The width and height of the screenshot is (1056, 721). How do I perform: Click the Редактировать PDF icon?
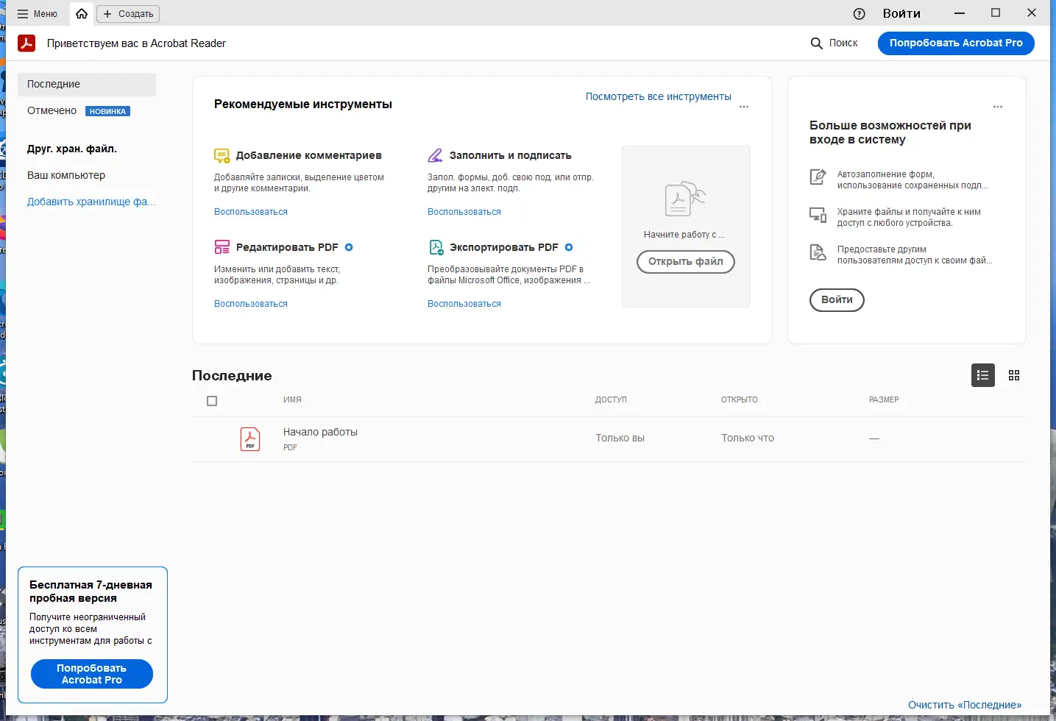tap(222, 247)
